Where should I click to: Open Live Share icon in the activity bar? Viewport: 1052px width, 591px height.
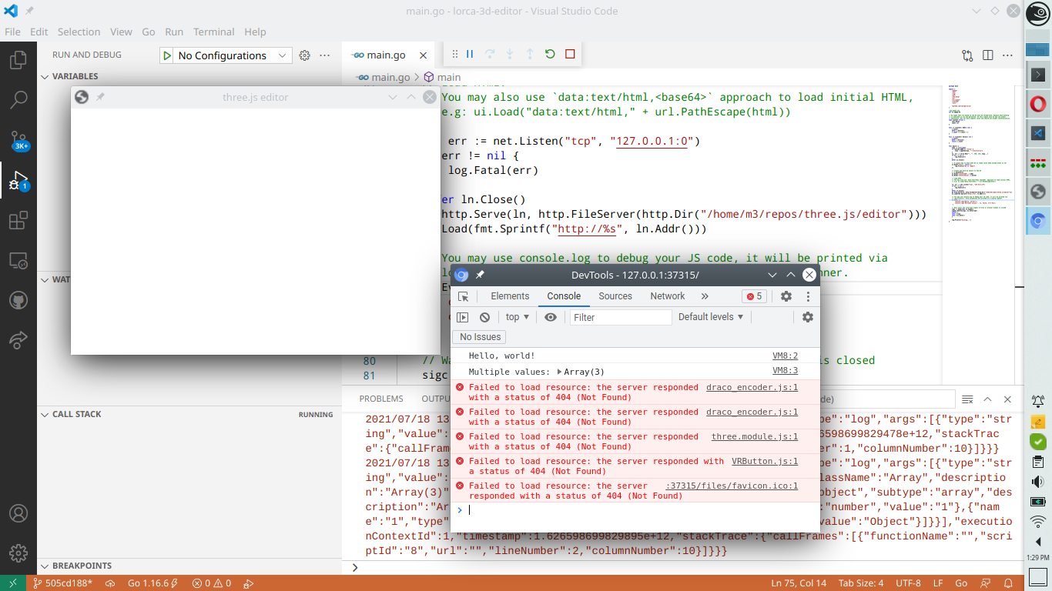click(18, 340)
